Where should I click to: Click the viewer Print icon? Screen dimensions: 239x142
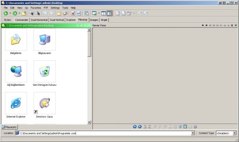[190, 127]
